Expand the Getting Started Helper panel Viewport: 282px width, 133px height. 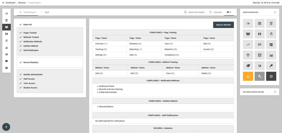(275, 92)
